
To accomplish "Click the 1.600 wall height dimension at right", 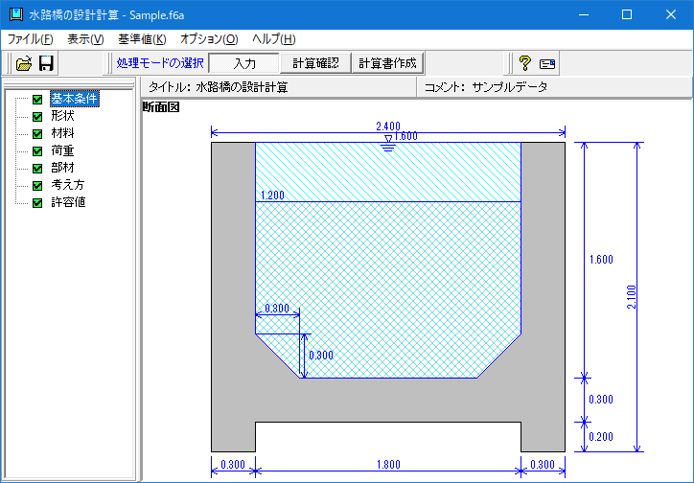I will [x=601, y=260].
